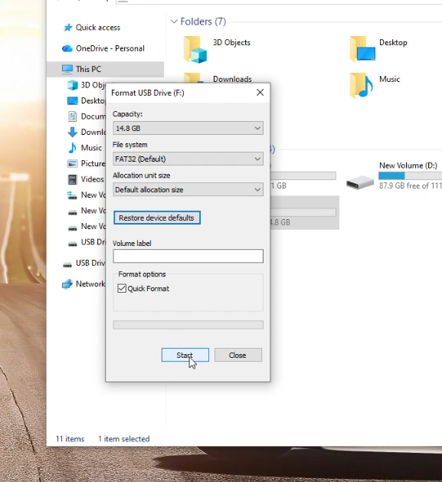Click the 3D Objects cube icon in sidebar
The image size is (442, 482).
coord(73,85)
